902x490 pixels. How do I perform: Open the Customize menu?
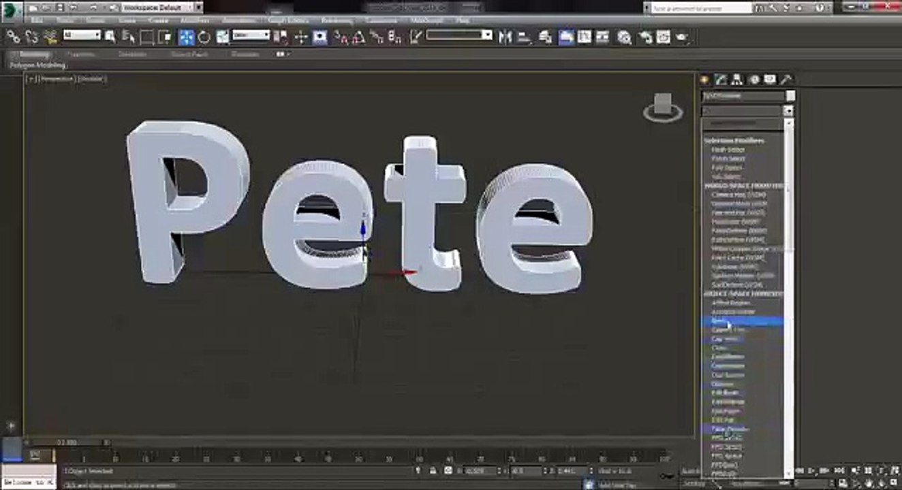point(381,20)
